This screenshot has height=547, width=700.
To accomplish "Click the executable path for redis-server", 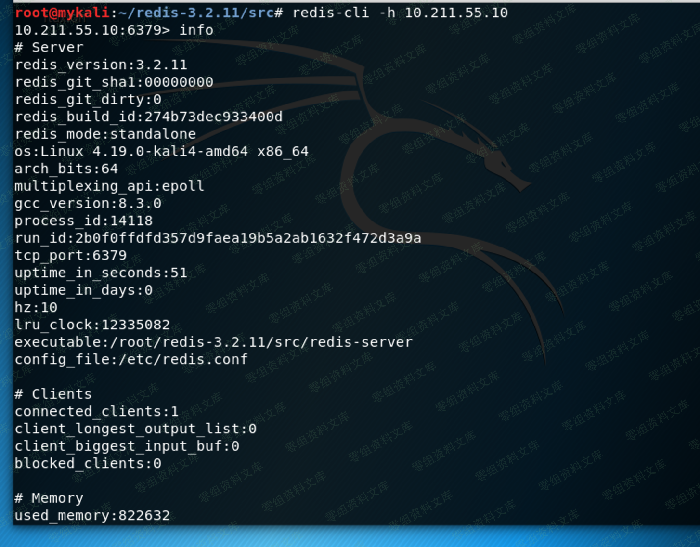I will (213, 342).
